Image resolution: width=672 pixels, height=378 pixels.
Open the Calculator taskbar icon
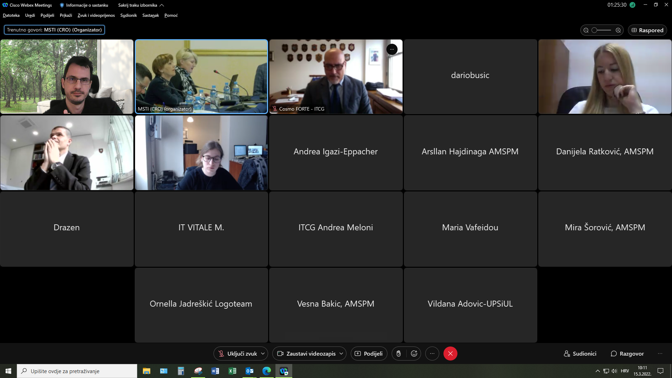click(x=181, y=371)
